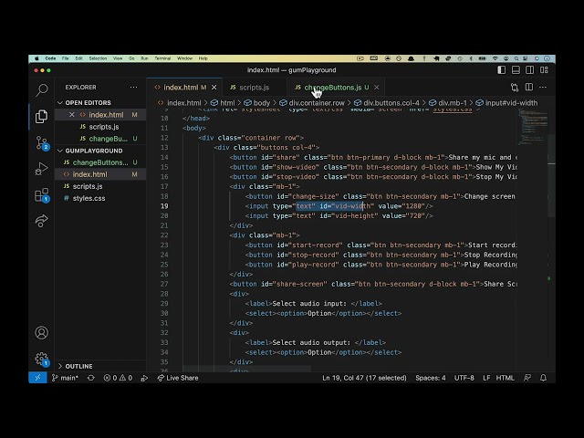Click the LF end of line indicator
584x438 pixels.
click(x=486, y=378)
